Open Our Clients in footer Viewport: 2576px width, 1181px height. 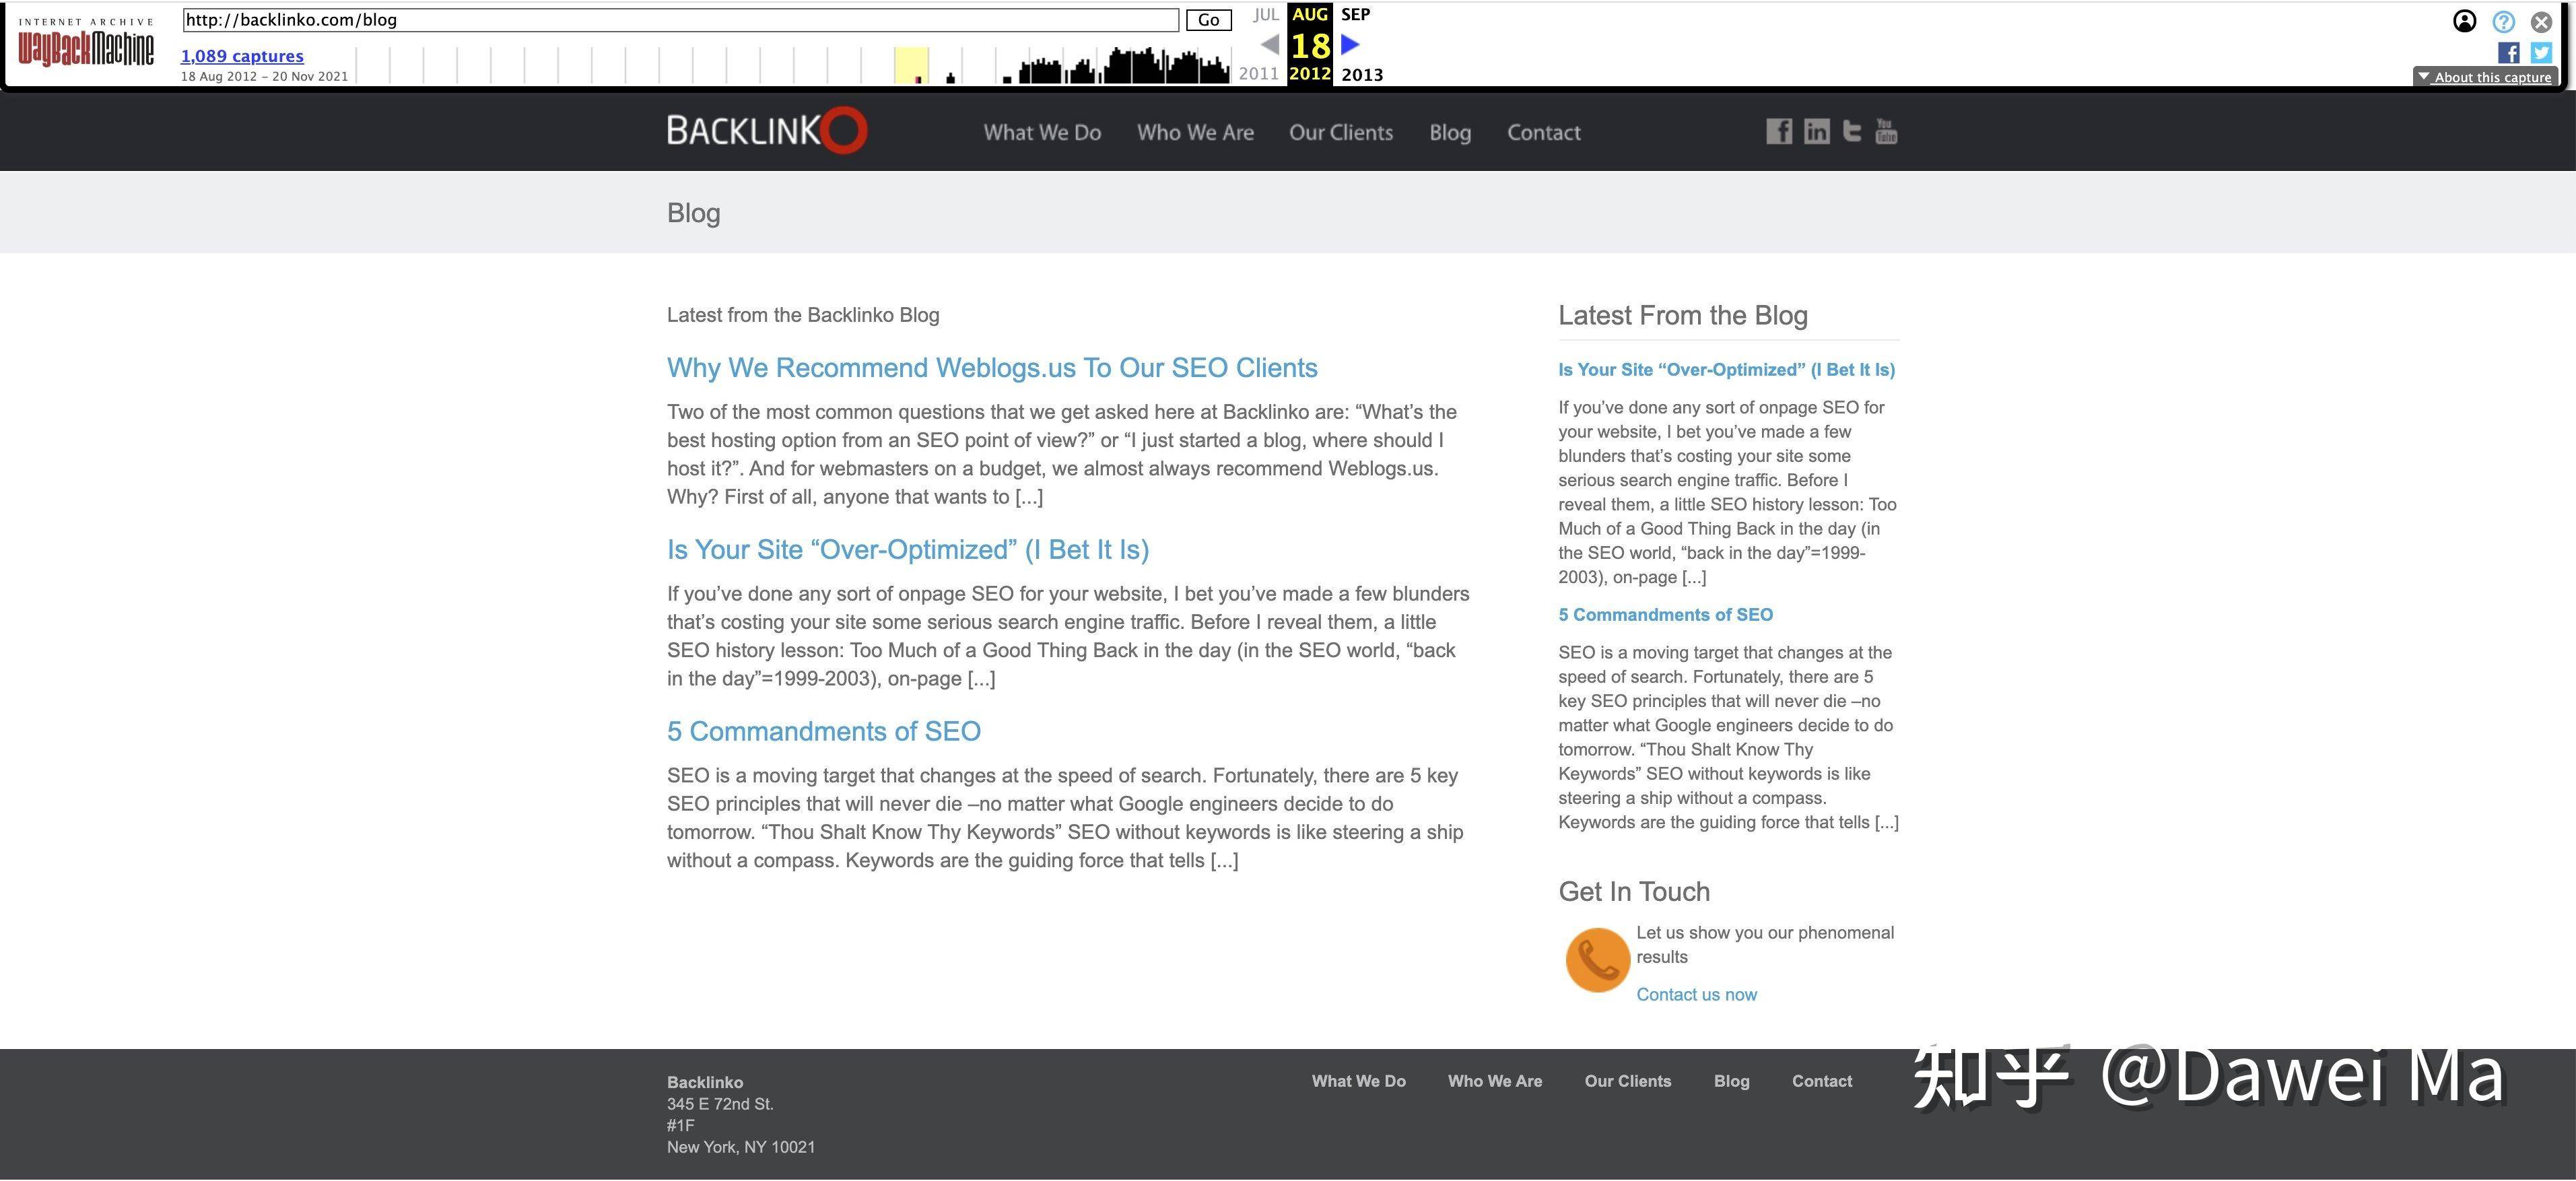pos(1628,1081)
